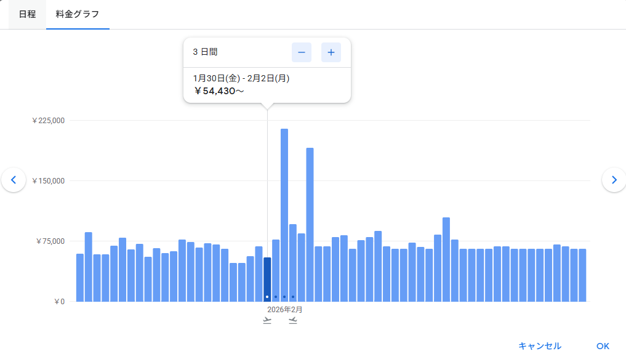Go to earlier dates with left arrow

point(14,180)
